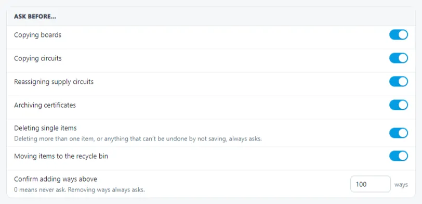Switch off Deleting single items prompt
This screenshot has width=422, height=204.
(x=399, y=133)
